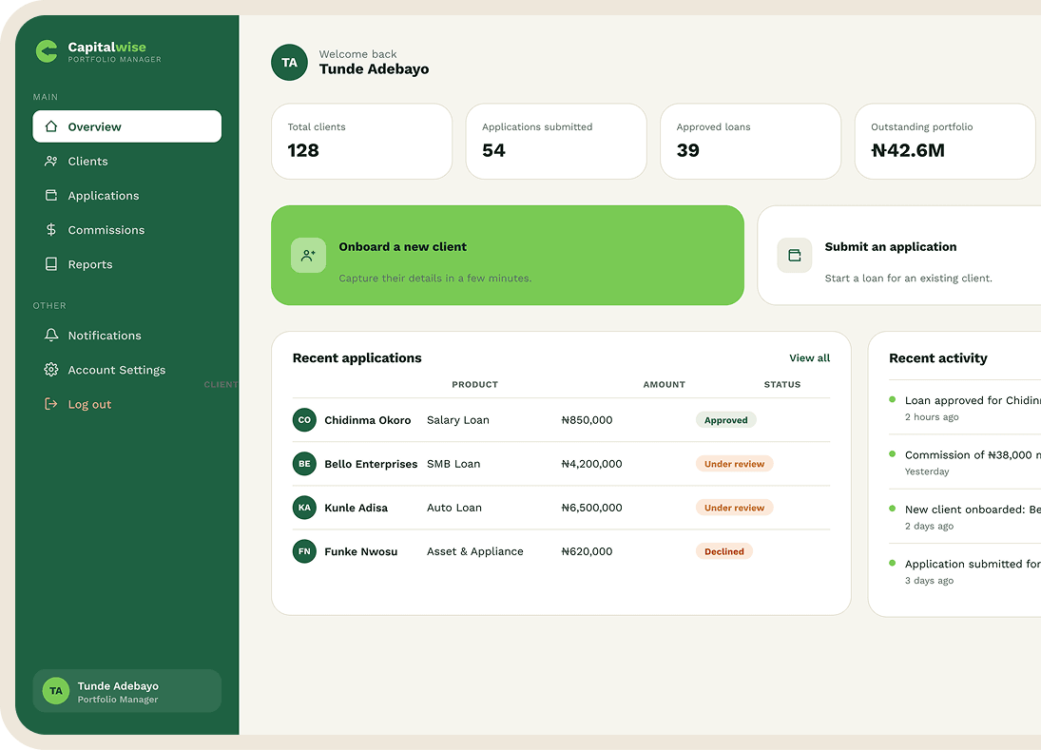The image size is (1041, 750).
Task: Click the Salary Loan product cell
Action: 457,419
